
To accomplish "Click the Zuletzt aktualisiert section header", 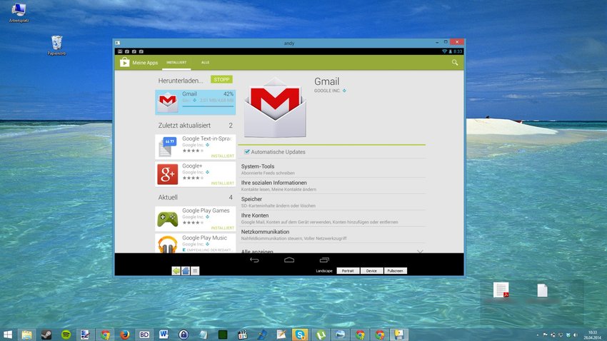I will (184, 126).
